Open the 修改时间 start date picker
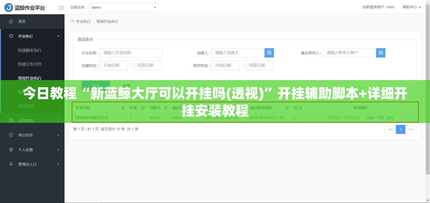430x203 pixels. click(x=225, y=65)
